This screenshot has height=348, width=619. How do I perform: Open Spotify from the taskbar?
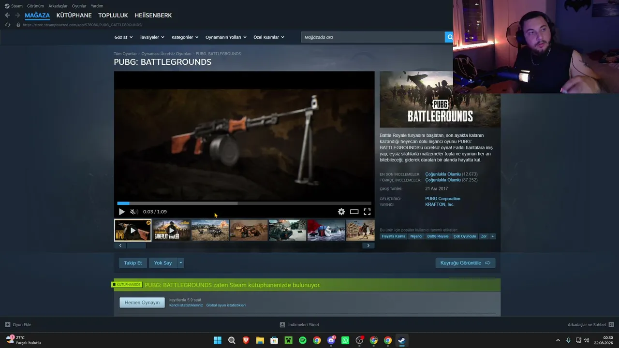tap(303, 340)
